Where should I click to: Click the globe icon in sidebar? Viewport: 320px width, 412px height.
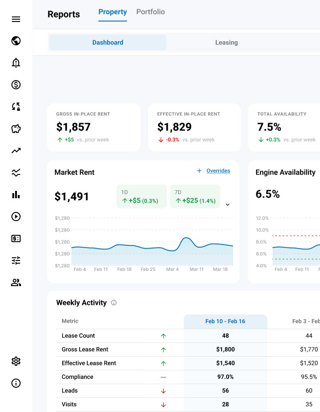coord(16,41)
